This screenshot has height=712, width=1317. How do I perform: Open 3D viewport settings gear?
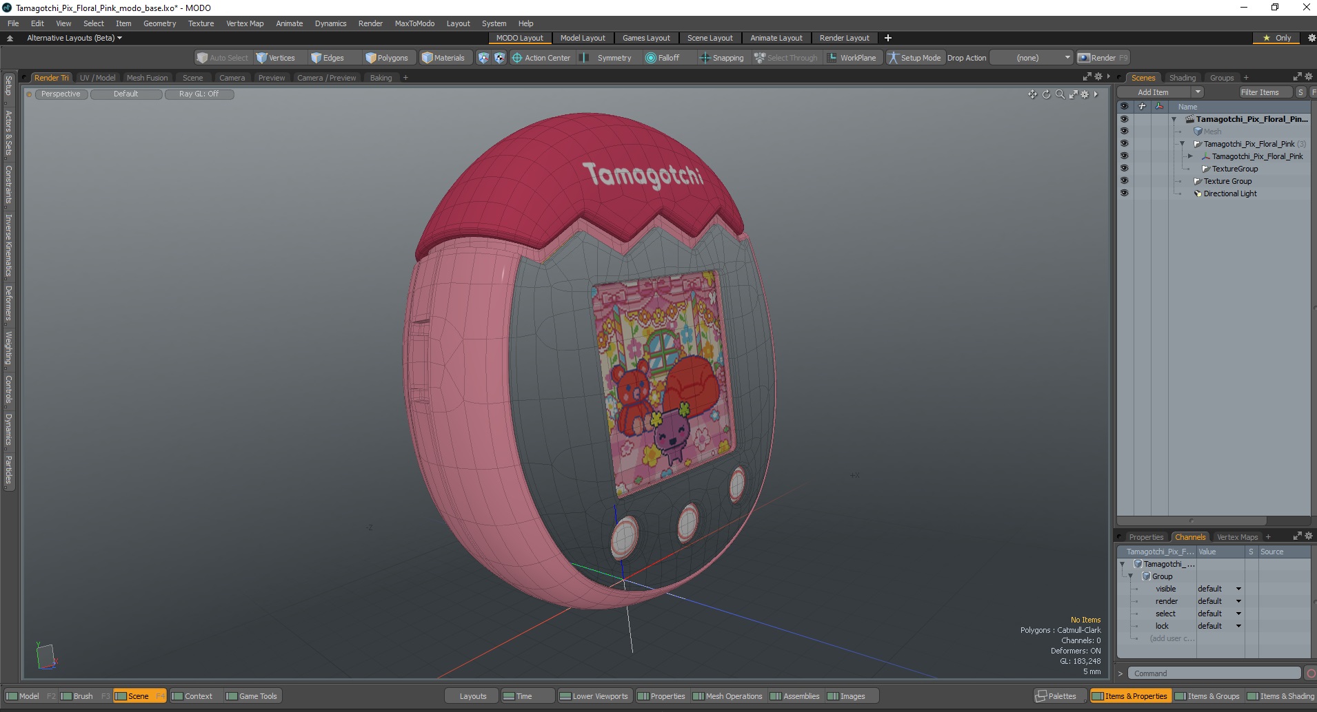(1085, 94)
